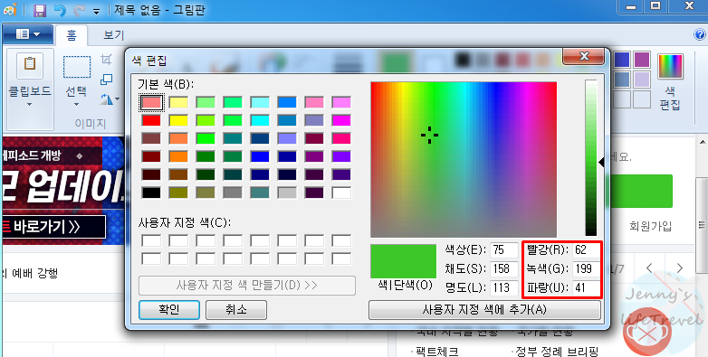Click the purple palette swatch in ribbon
Screen dimensions: 708x357
tap(642, 60)
